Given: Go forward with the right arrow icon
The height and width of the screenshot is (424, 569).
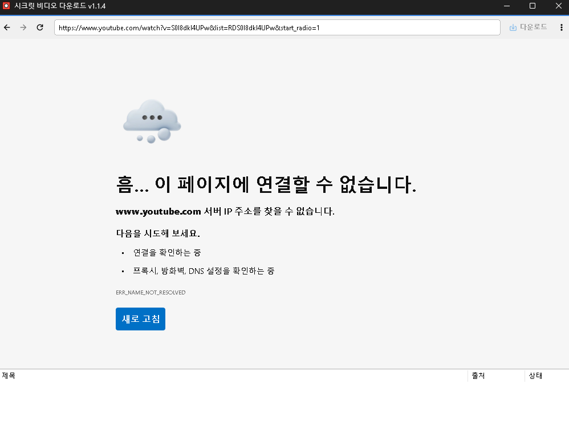Looking at the screenshot, I should point(23,27).
